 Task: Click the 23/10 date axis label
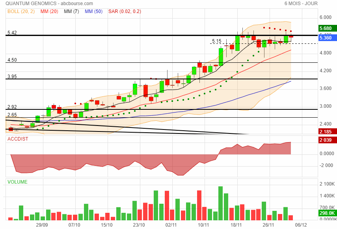(139, 225)
